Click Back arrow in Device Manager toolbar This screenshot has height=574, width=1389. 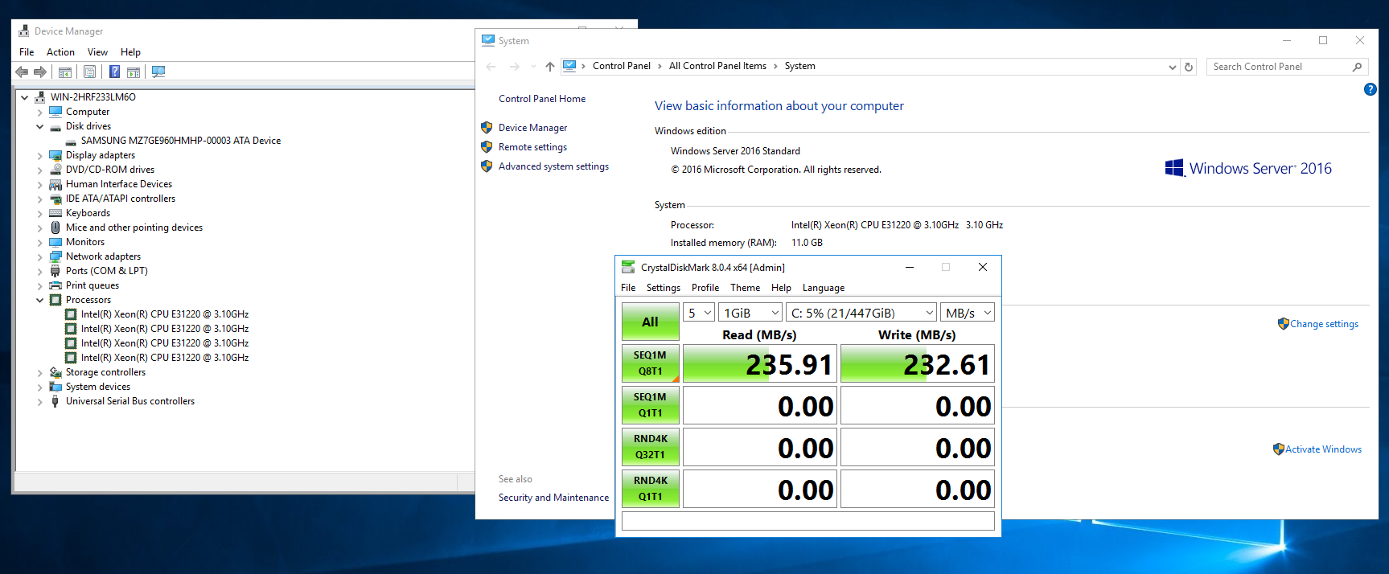point(22,72)
